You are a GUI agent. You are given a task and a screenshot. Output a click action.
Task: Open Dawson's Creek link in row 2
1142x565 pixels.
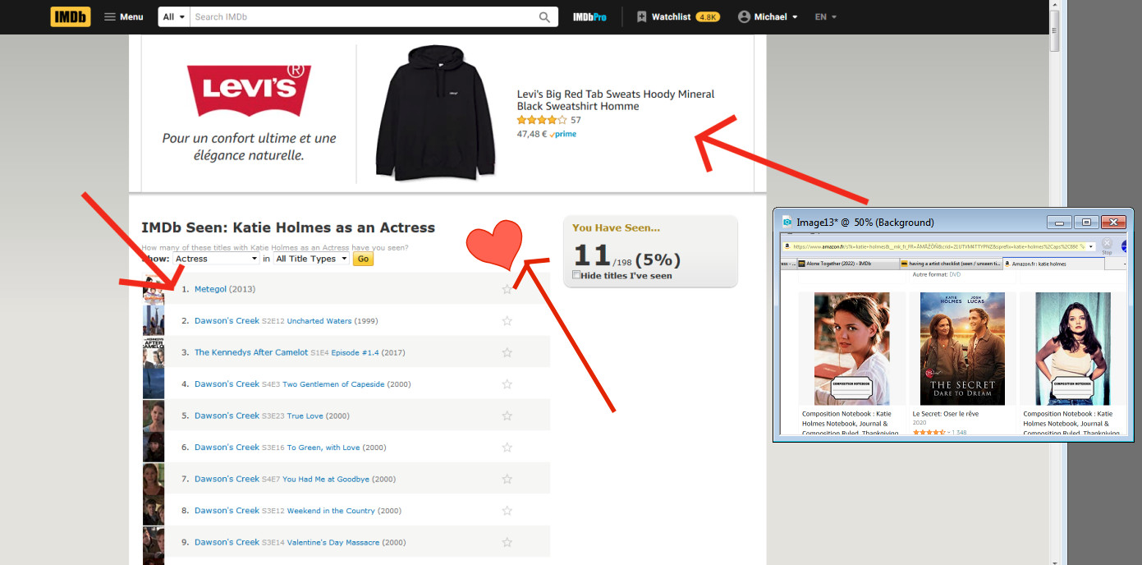tap(227, 320)
